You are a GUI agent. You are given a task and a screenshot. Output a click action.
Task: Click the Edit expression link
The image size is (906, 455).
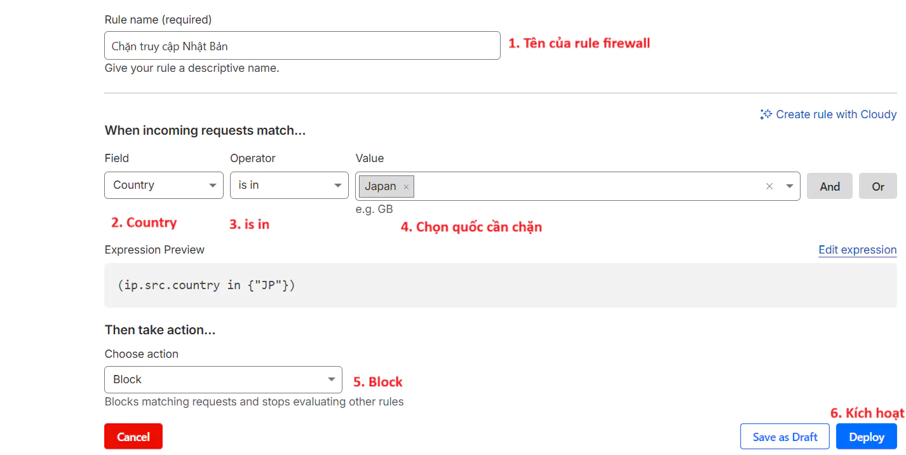coord(857,250)
